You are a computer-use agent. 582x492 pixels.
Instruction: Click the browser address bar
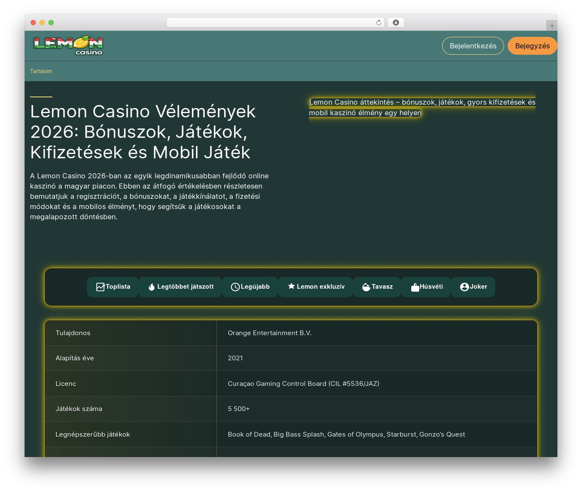pos(275,23)
